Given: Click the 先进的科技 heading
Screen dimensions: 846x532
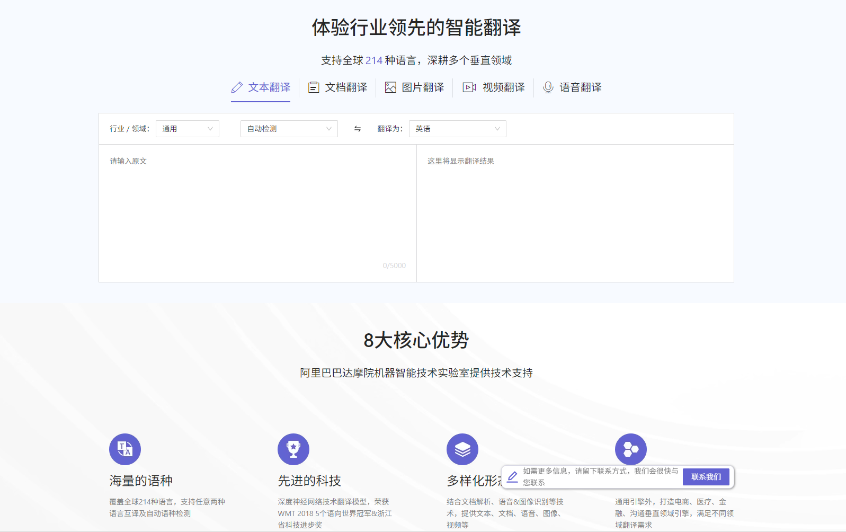Looking at the screenshot, I should coord(309,481).
